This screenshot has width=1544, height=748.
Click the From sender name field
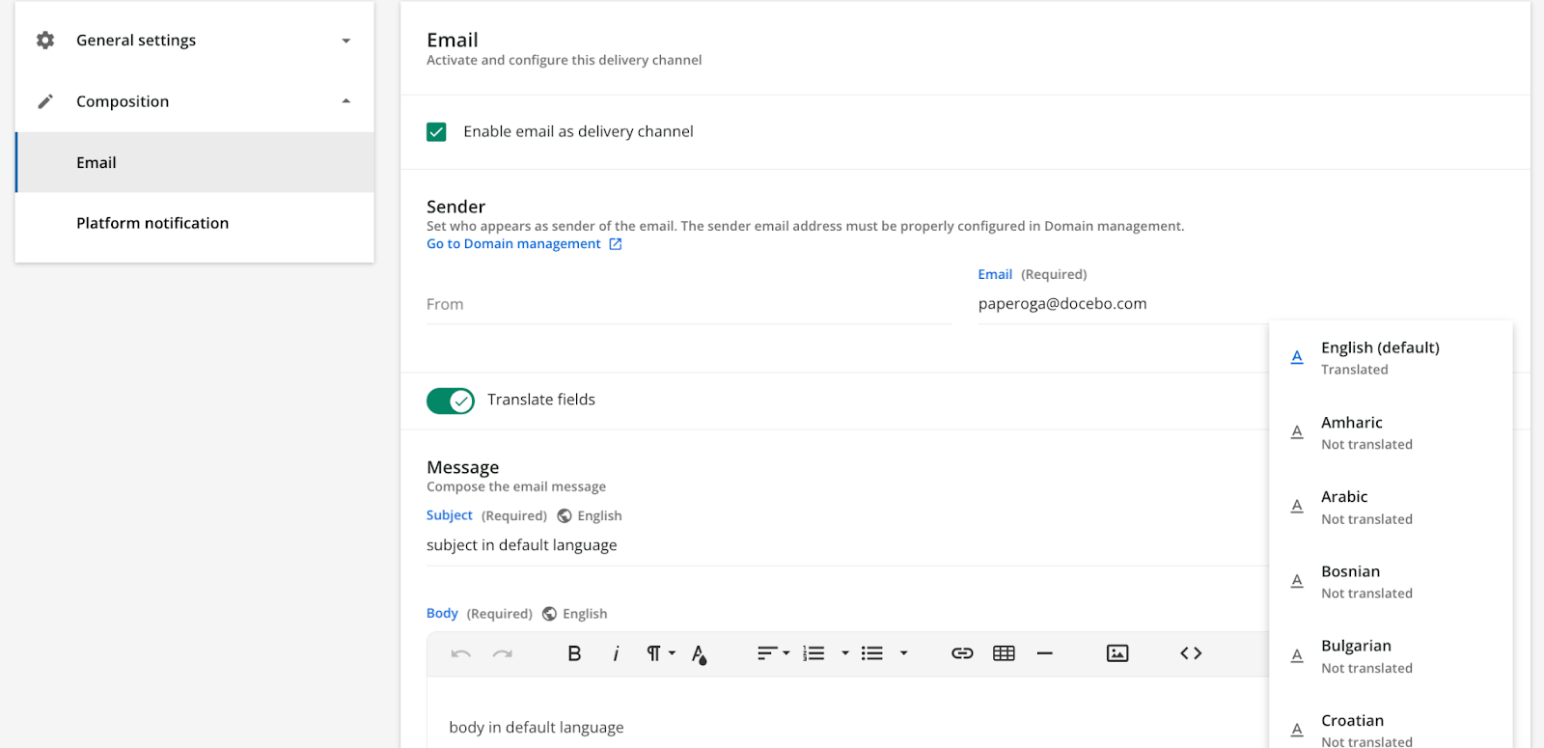tap(688, 305)
